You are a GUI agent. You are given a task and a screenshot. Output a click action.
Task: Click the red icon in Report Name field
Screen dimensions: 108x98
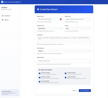[61, 19]
